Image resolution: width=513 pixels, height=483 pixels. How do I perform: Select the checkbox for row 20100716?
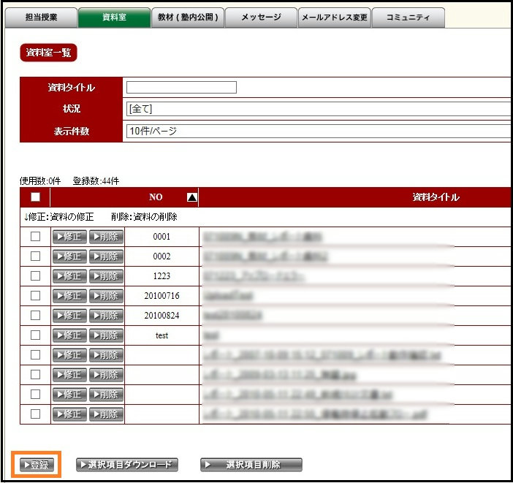[x=35, y=296]
